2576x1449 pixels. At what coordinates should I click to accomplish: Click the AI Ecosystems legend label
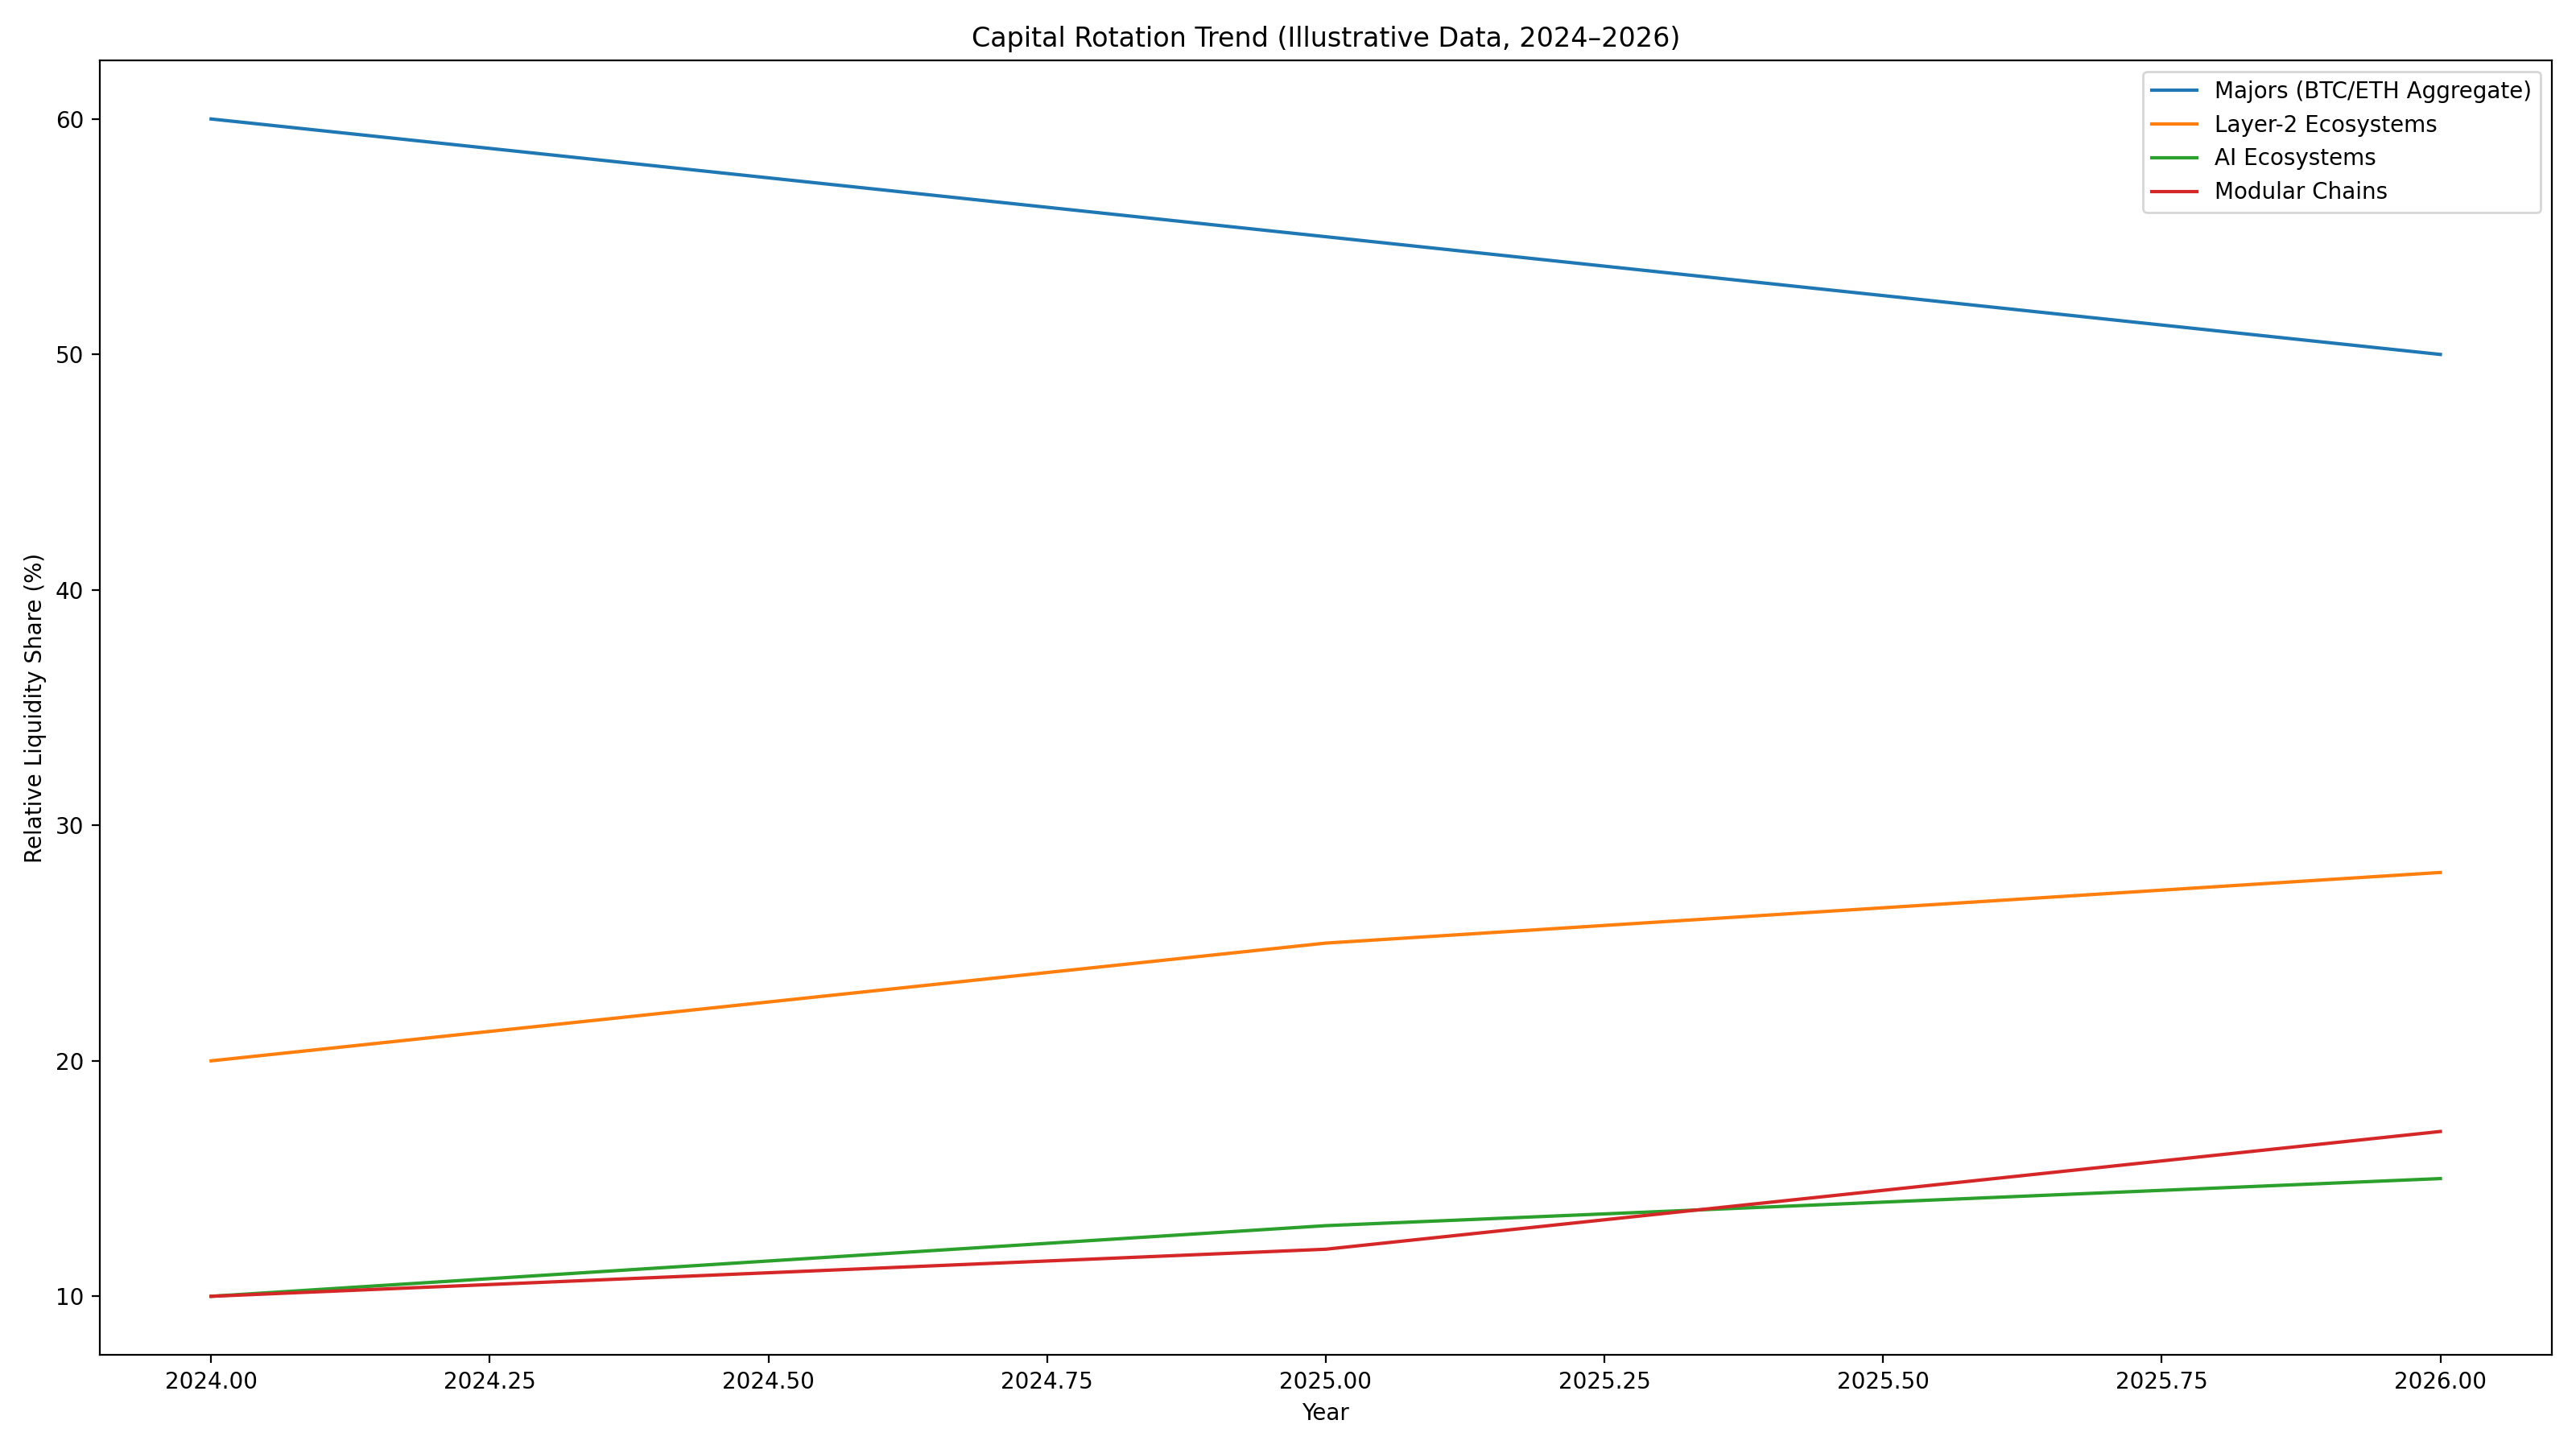[x=2294, y=157]
